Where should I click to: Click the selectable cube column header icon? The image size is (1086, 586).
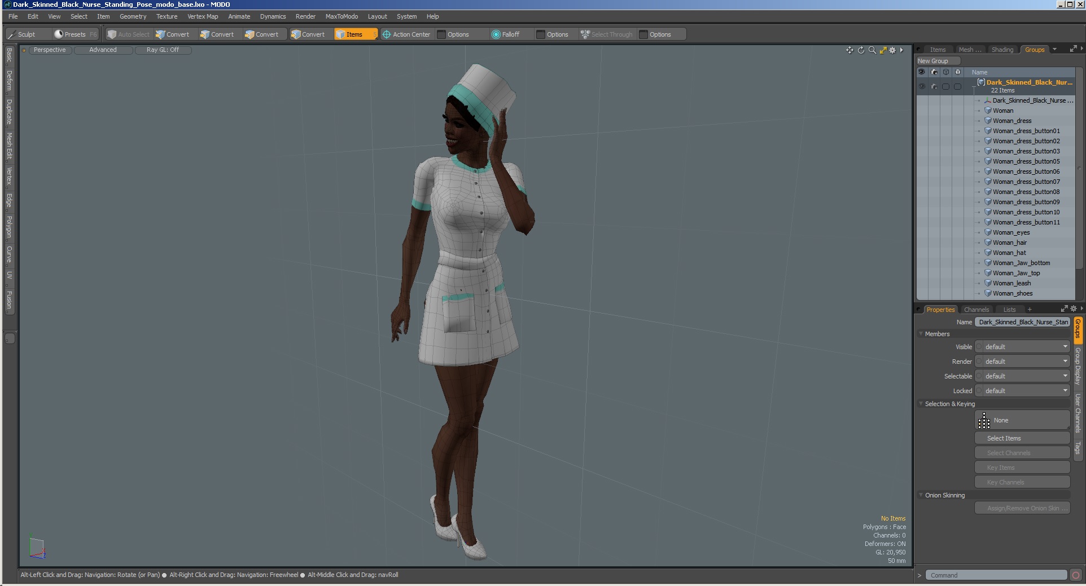[946, 72]
